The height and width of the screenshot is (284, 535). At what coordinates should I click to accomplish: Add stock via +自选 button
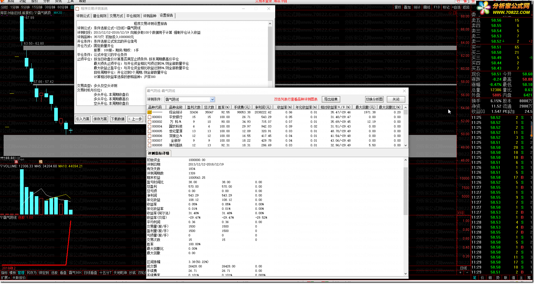coord(456,7)
